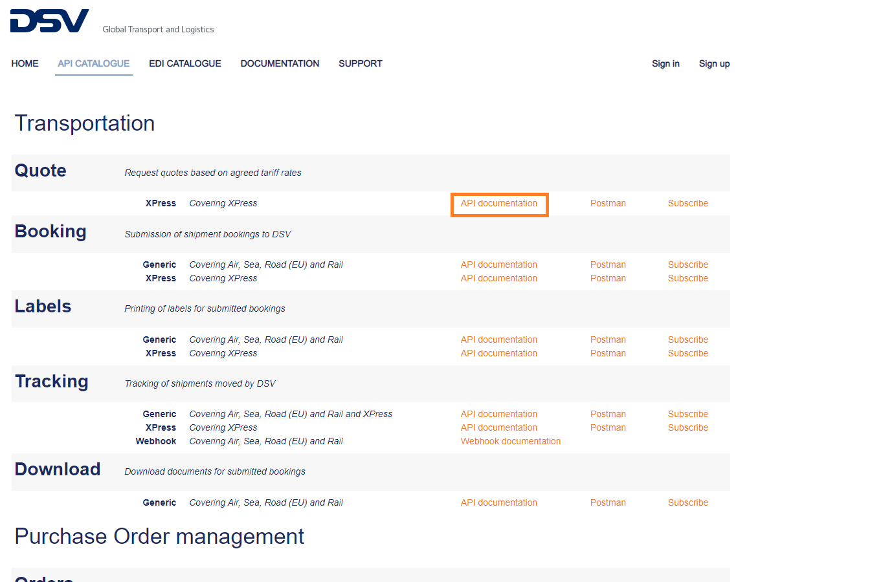Click the Sign up link

[714, 63]
